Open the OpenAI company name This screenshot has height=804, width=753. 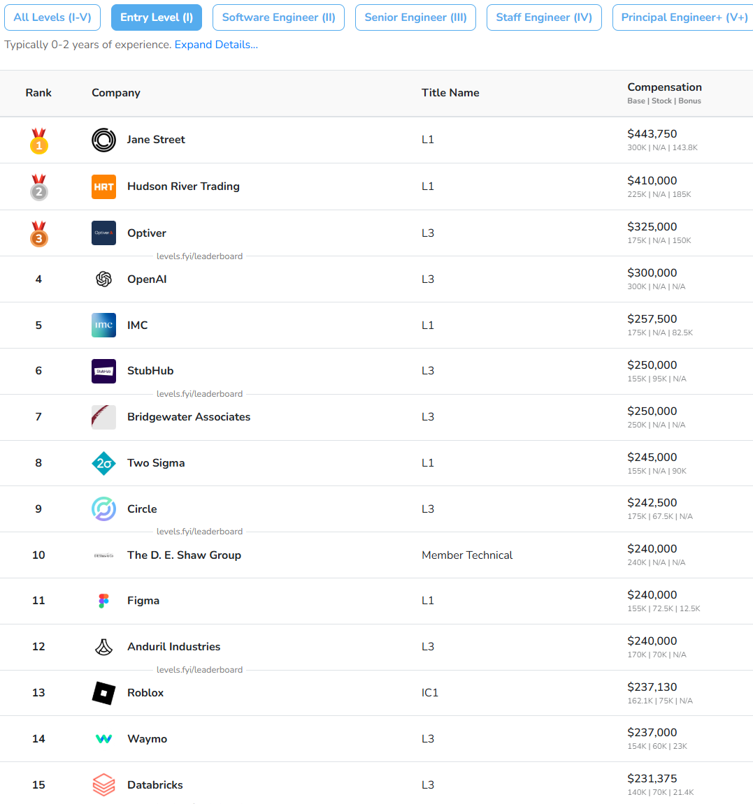coord(147,279)
